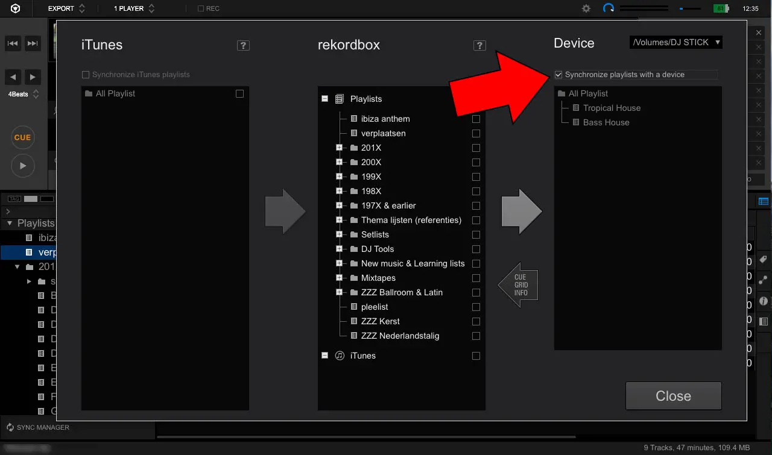Check the verplaatsen playlist checkbox
The width and height of the screenshot is (772, 455).
pyautogui.click(x=476, y=133)
